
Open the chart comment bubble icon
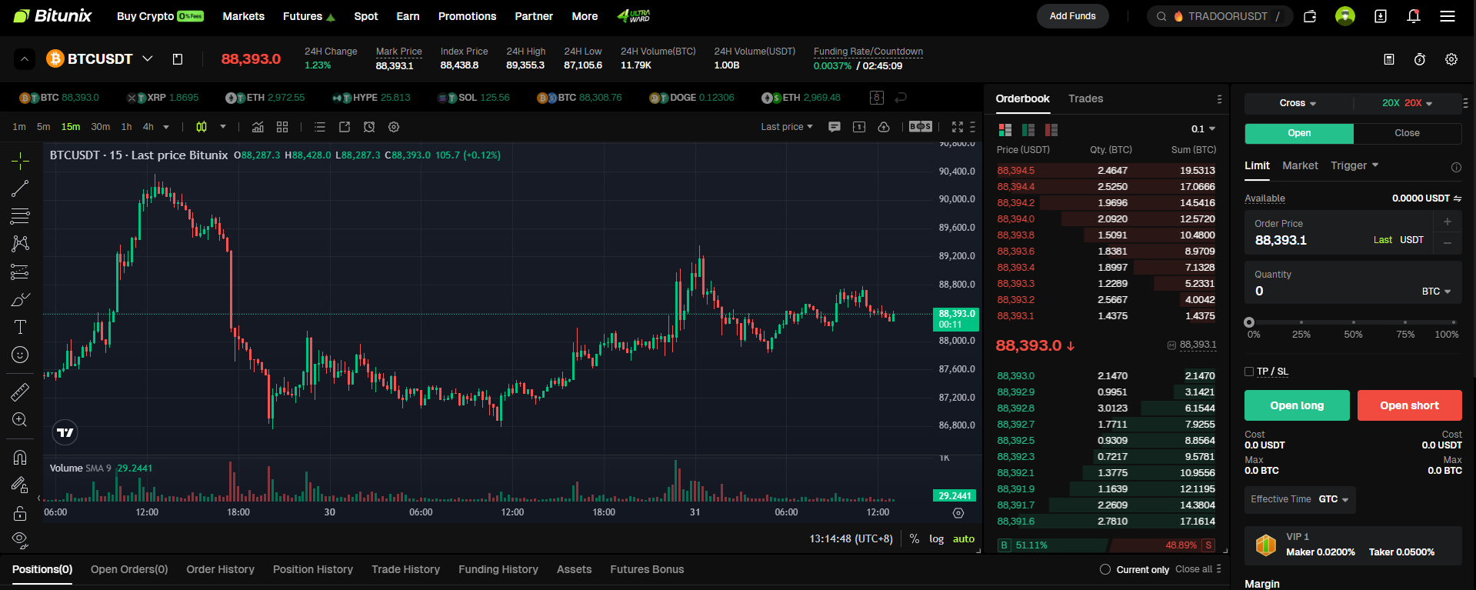pos(835,127)
